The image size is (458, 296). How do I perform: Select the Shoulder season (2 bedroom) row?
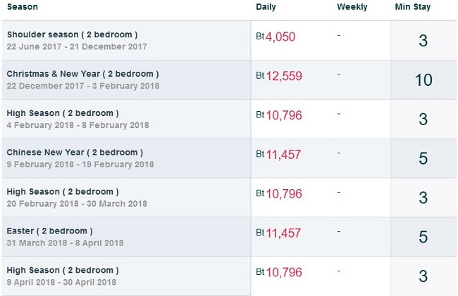click(x=229, y=41)
